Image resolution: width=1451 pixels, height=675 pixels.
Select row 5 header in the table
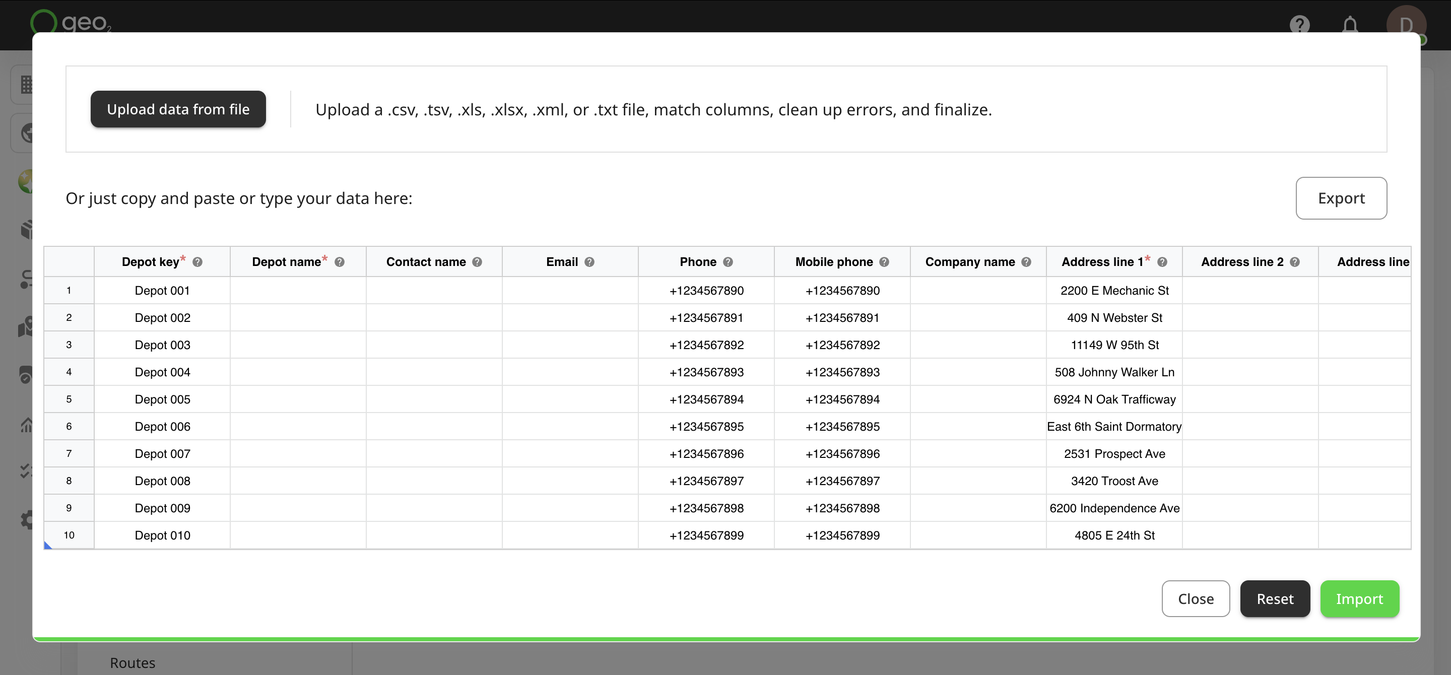[69, 399]
